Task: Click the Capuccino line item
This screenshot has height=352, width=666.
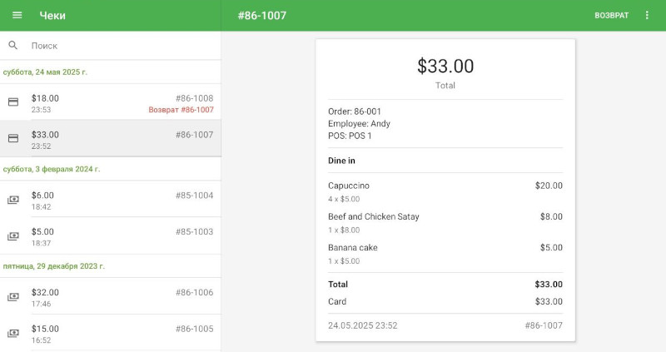Action: tap(349, 186)
